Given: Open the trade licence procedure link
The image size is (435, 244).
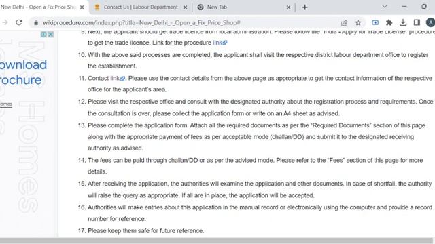Looking at the screenshot, I should point(220,43).
